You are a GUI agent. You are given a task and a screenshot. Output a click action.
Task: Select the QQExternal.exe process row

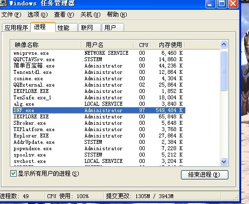[x=99, y=85]
